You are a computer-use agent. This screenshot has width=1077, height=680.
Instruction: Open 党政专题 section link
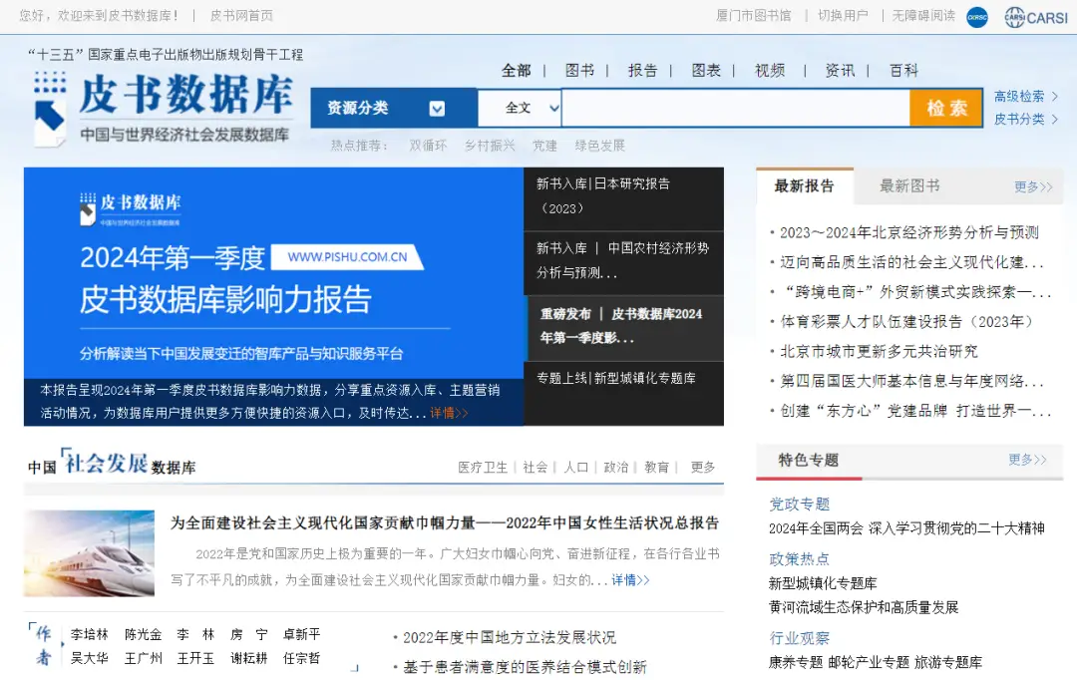[x=800, y=505]
